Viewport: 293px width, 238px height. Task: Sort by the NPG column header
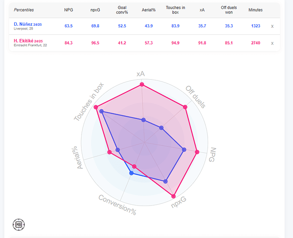point(68,10)
